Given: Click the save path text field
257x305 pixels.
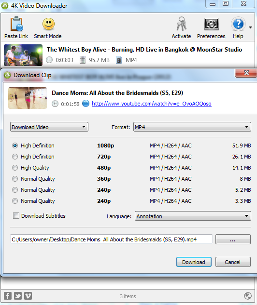Looking at the screenshot, I should click(111, 239).
